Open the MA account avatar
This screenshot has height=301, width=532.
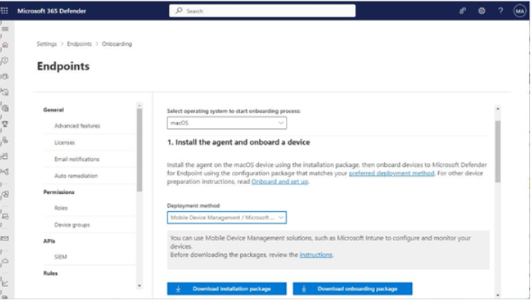point(519,11)
